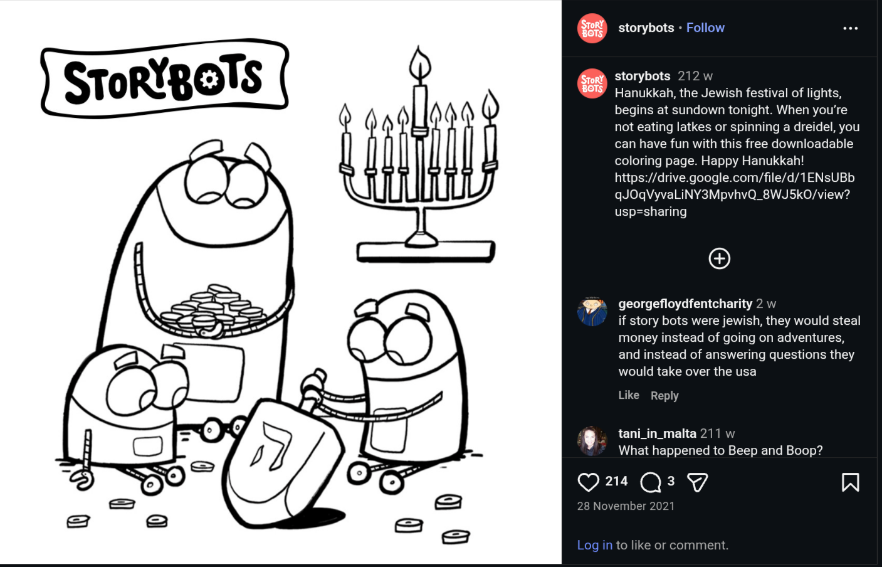Open georgefloydfentcharity's profile picture
The width and height of the screenshot is (882, 567).
pyautogui.click(x=592, y=311)
